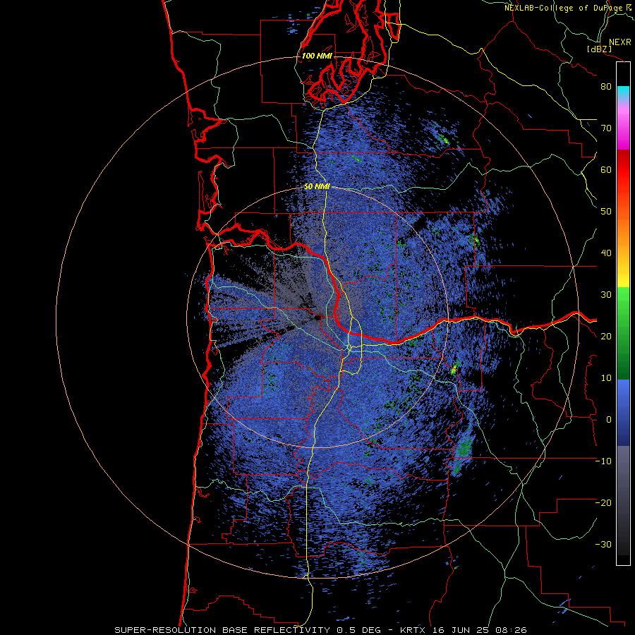
Task: Click the SUPER-RESOLUTION BASE REFLECTIVITY caption text
Action: [222, 630]
